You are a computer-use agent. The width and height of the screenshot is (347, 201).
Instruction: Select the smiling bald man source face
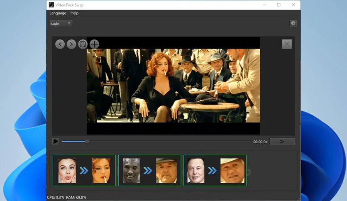(131, 170)
